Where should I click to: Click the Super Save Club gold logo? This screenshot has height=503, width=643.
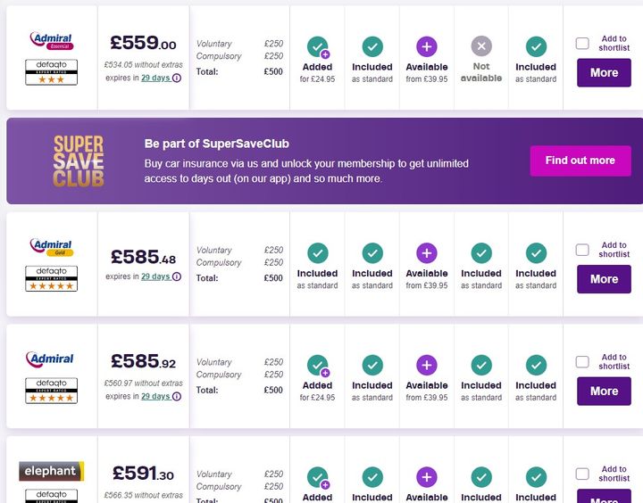79,161
